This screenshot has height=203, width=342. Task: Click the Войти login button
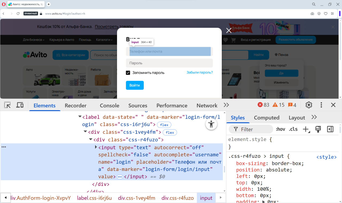[135, 85]
